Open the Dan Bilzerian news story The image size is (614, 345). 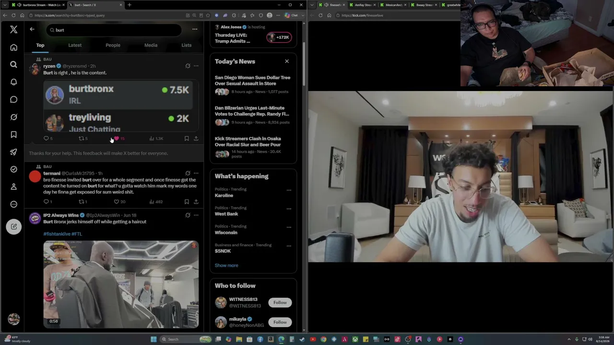[x=252, y=115]
